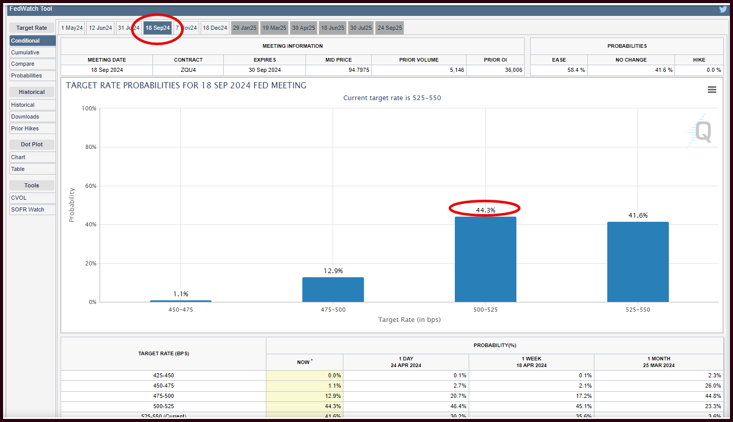Select the 1 May24 meeting tab
Viewport: 733px width, 422px height.
[x=72, y=28]
